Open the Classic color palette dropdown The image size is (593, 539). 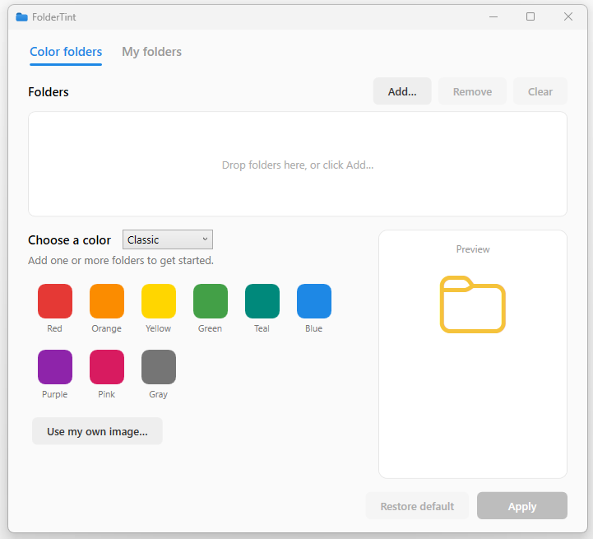click(168, 239)
